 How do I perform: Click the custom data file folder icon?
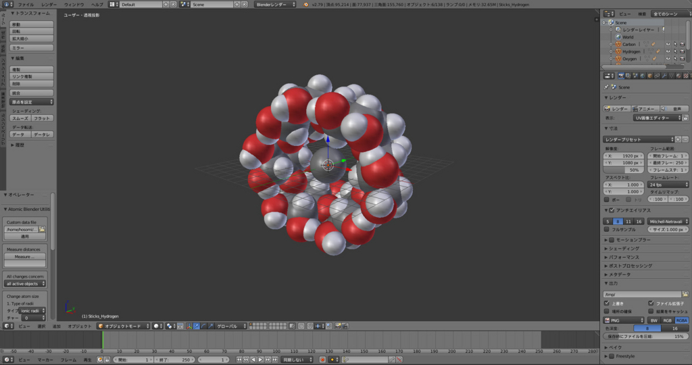pyautogui.click(x=42, y=230)
